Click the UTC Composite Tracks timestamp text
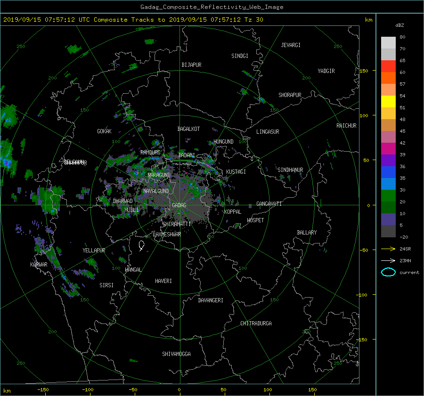This screenshot has height=396, width=424. 133,20
